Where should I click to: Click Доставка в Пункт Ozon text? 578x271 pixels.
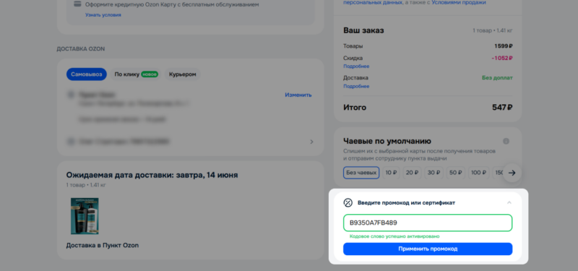pyautogui.click(x=103, y=245)
